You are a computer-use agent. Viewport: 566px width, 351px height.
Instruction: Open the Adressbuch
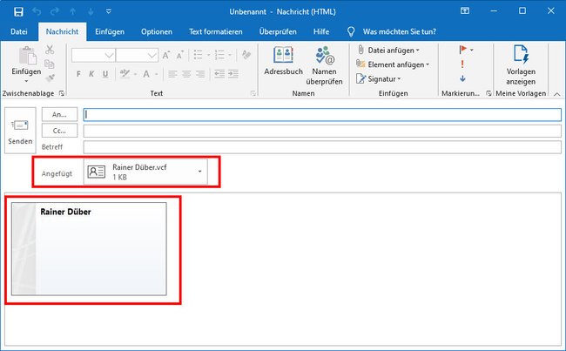[x=283, y=61]
